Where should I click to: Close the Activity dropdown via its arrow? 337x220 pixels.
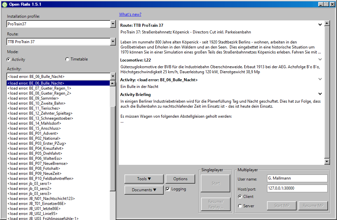pos(113,77)
